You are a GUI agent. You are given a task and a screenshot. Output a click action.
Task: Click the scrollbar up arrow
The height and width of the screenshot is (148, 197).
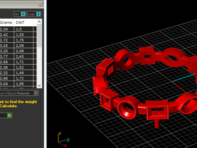pyautogui.click(x=39, y=22)
